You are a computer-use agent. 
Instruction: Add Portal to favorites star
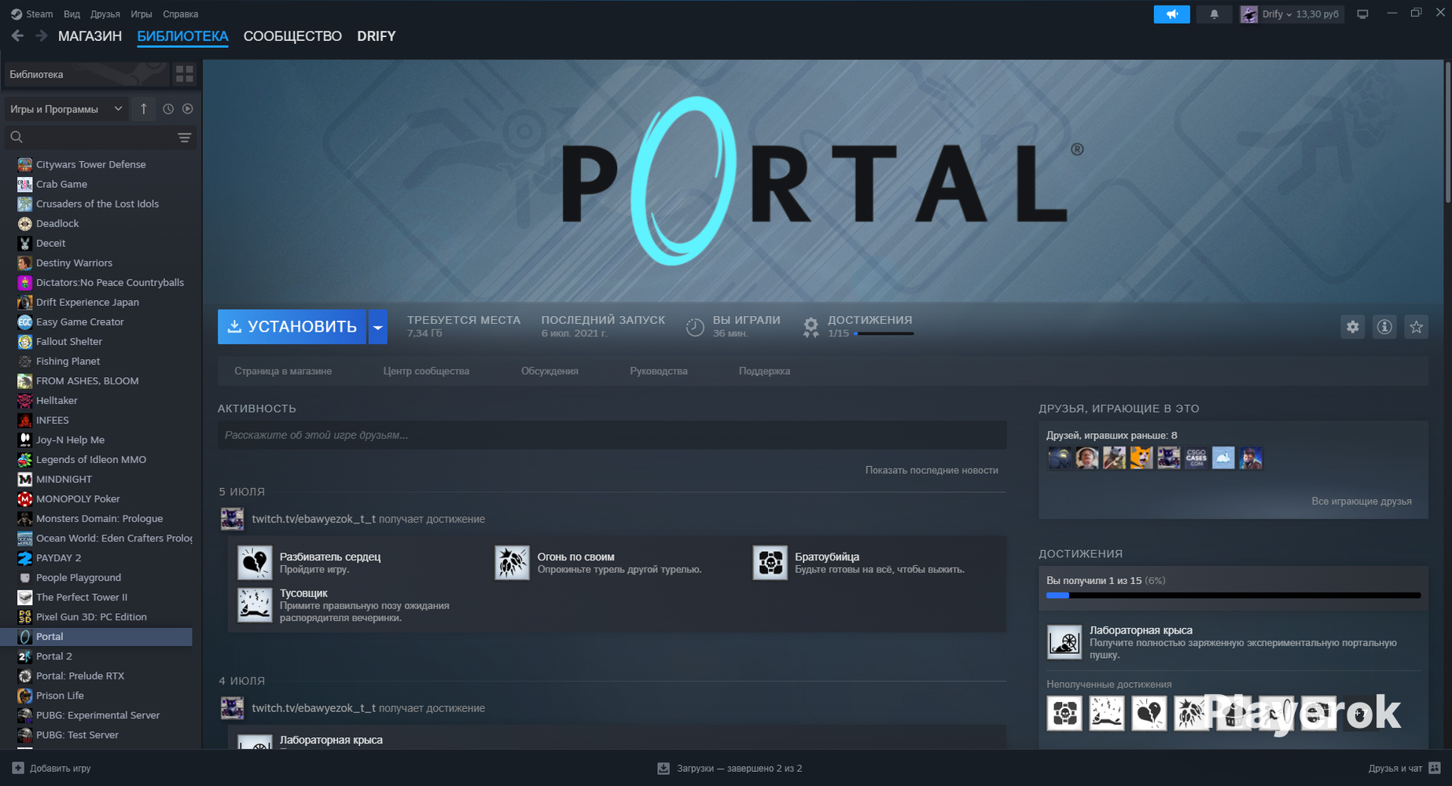coord(1416,327)
